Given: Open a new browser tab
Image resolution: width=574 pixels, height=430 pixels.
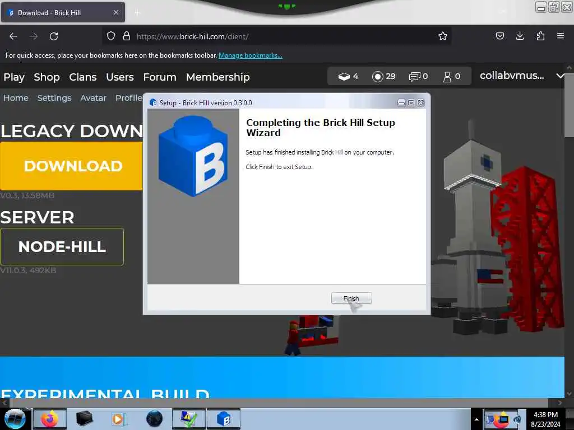Looking at the screenshot, I should pos(137,13).
